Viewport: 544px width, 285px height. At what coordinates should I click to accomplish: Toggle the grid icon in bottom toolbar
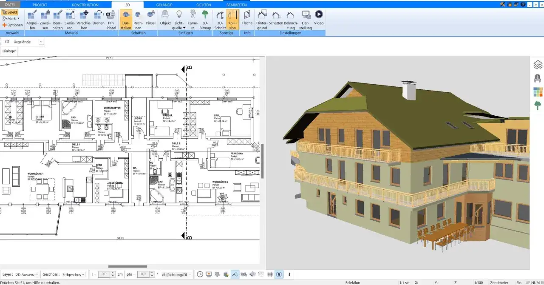pos(270,274)
